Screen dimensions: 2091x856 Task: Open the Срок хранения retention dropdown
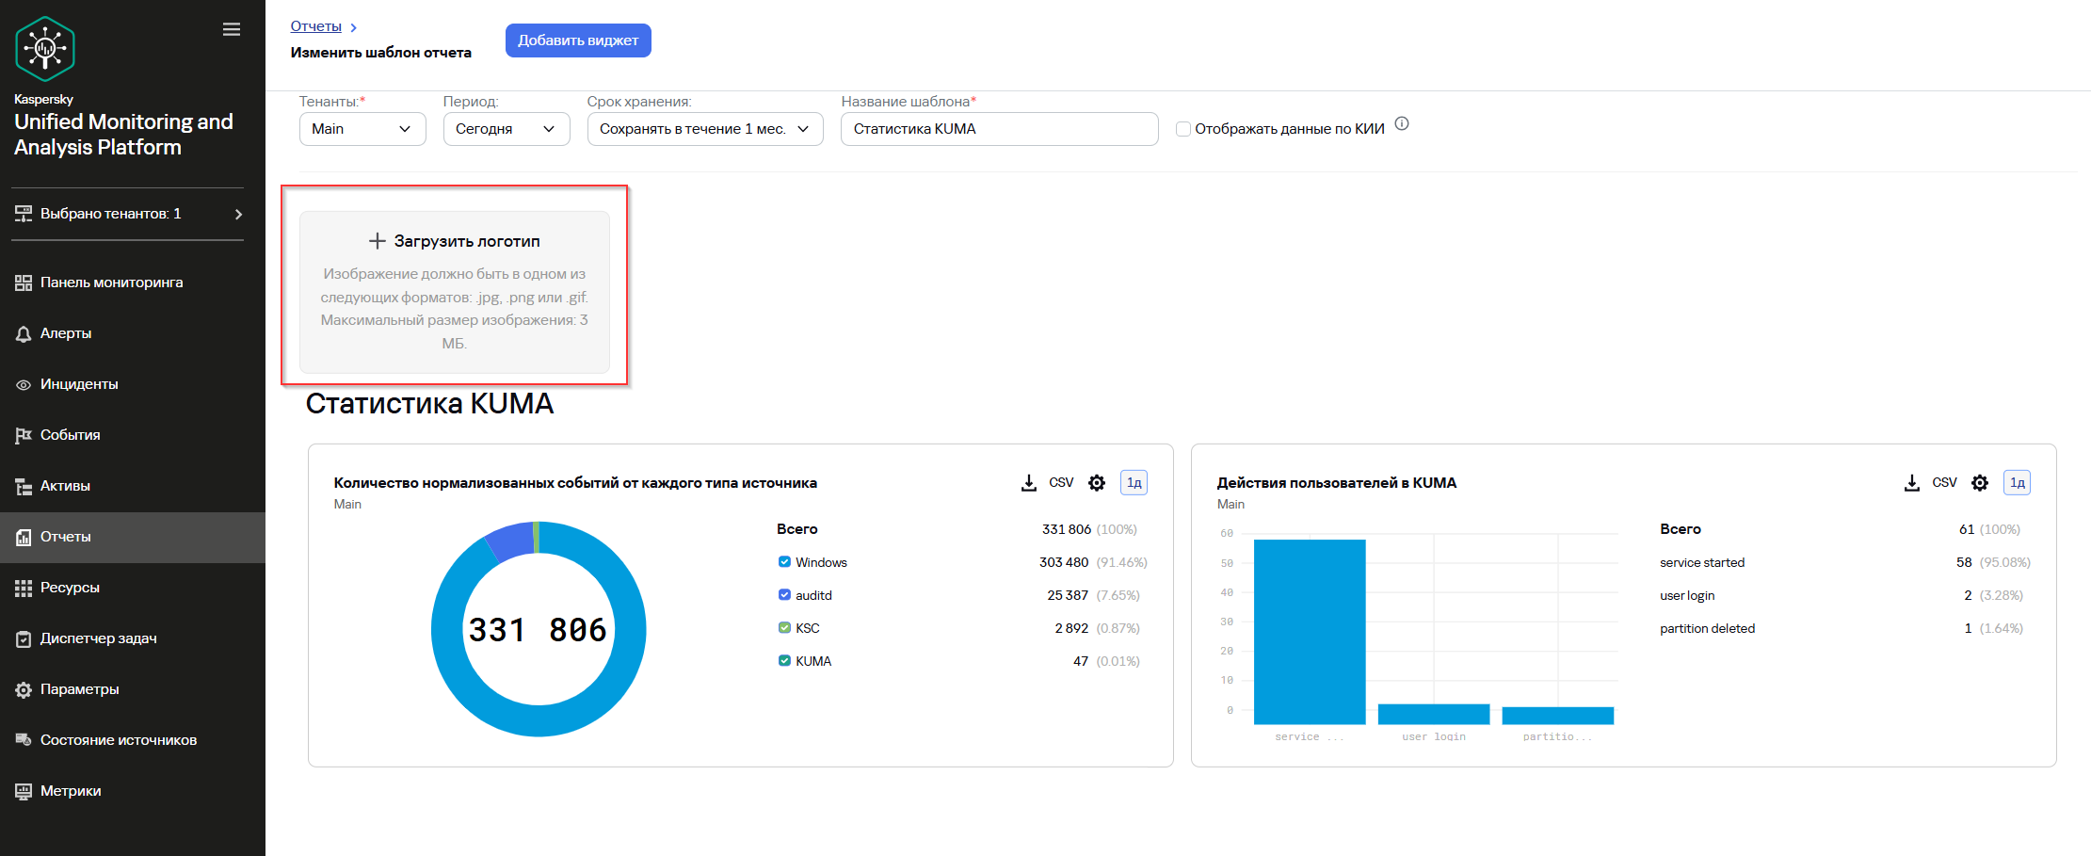pyautogui.click(x=705, y=129)
